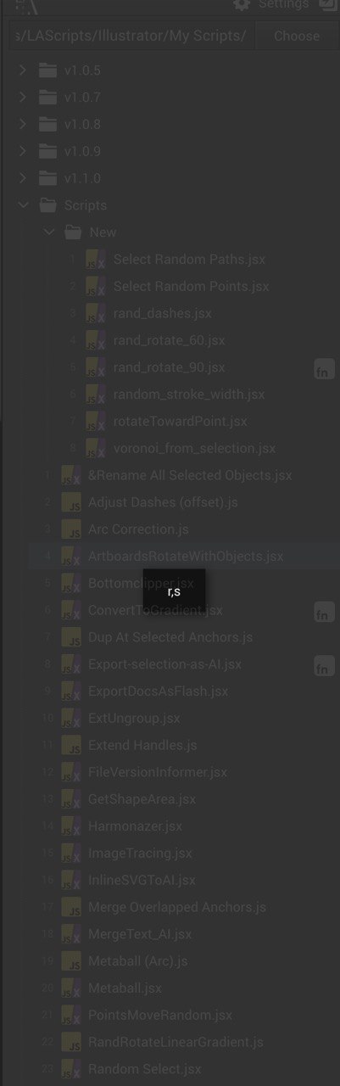Screen dimensions: 340x1086
Task: Click the fn badge beside Export-selection-as-AI.jsx
Action: pyautogui.click(x=324, y=665)
